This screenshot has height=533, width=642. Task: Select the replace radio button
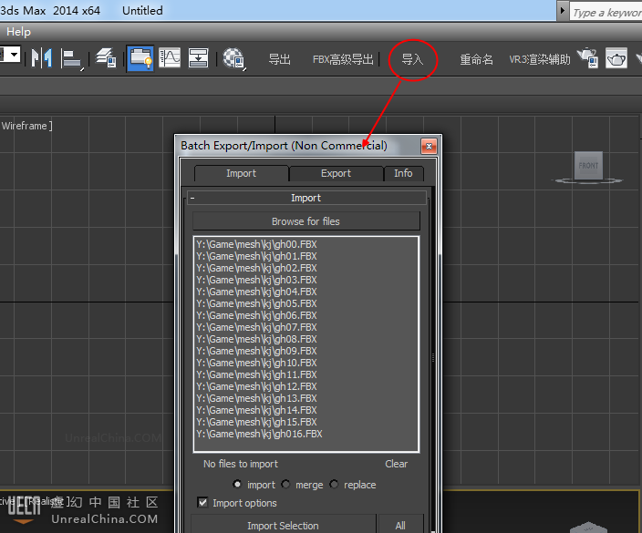point(334,485)
